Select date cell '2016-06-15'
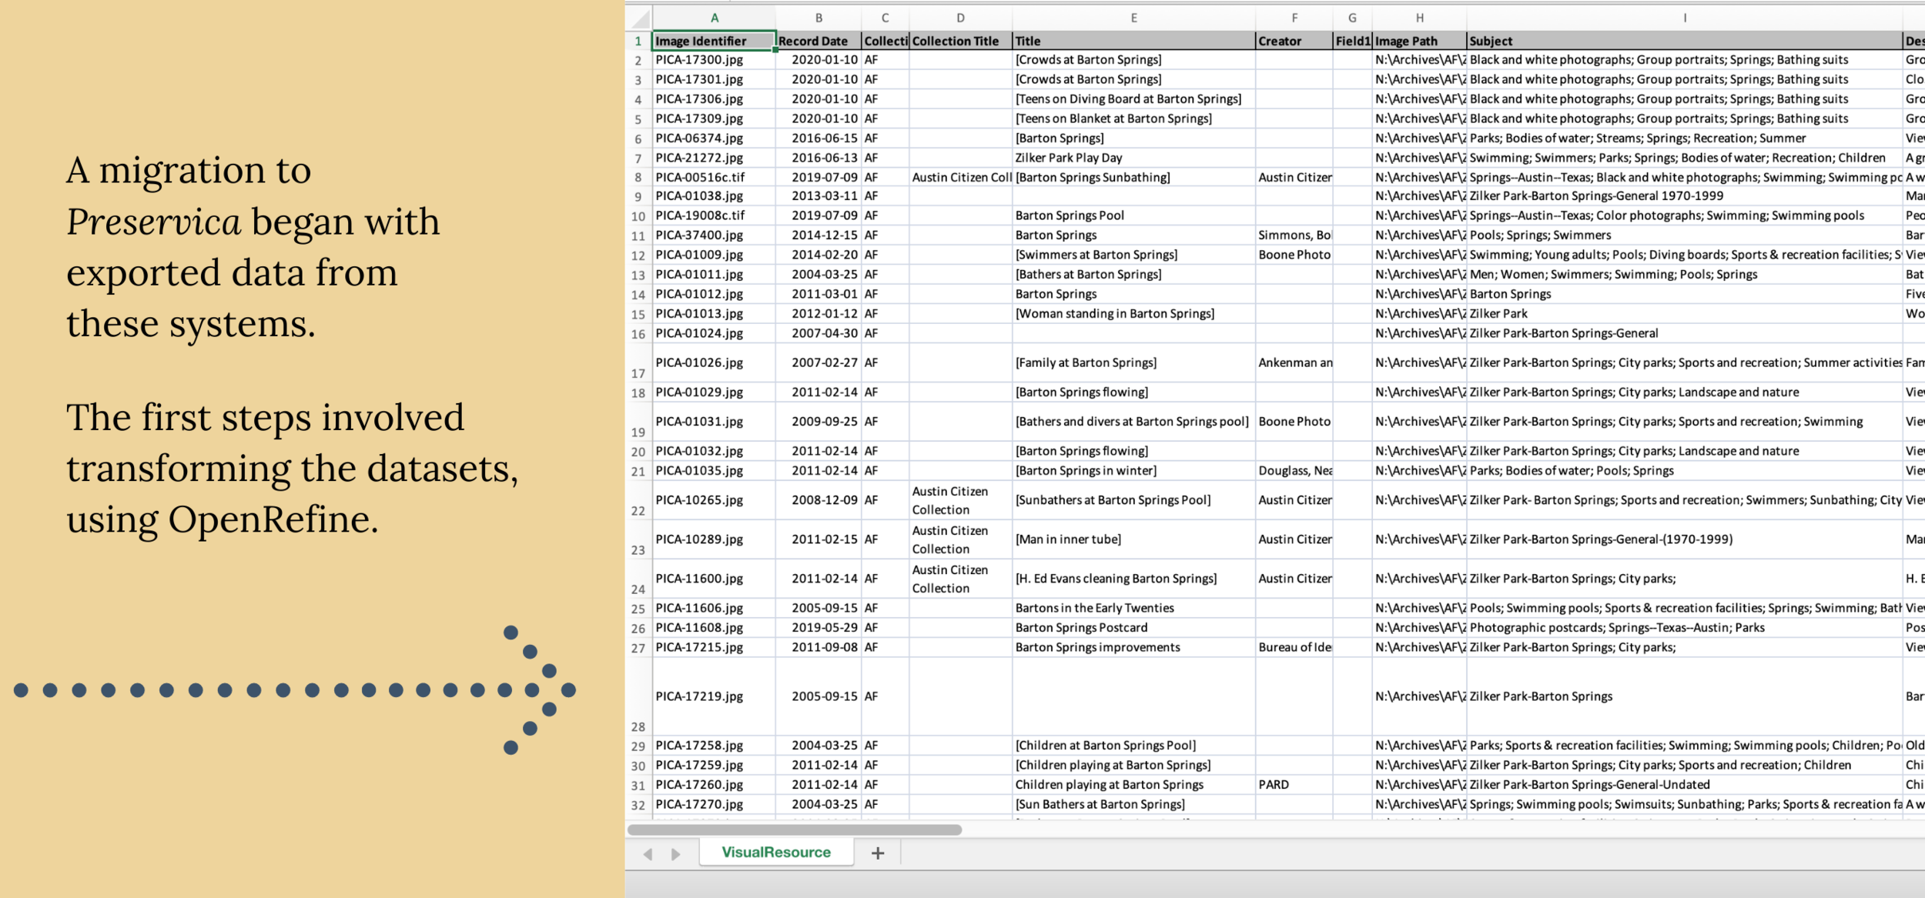The image size is (1925, 898). pos(819,139)
